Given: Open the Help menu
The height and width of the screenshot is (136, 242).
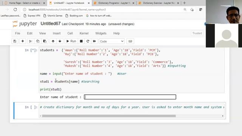Looking at the screenshot, I should coord(116,33).
